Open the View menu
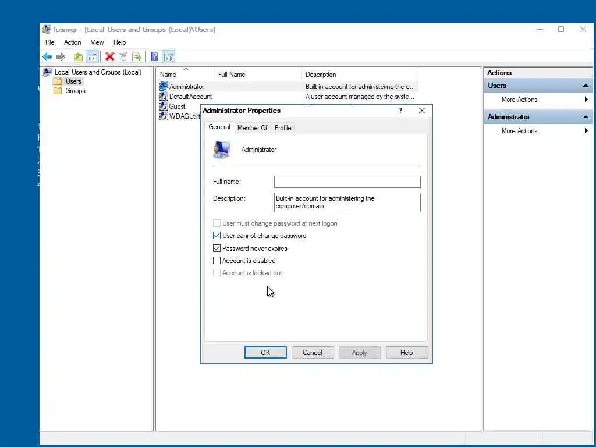Image resolution: width=596 pixels, height=447 pixels. (97, 42)
